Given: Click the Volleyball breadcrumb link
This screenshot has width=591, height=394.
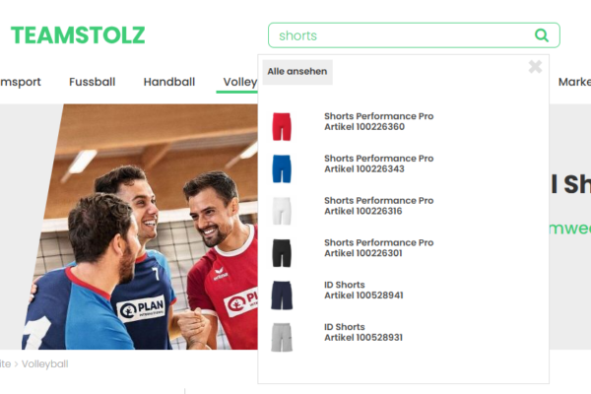Looking at the screenshot, I should tap(45, 364).
